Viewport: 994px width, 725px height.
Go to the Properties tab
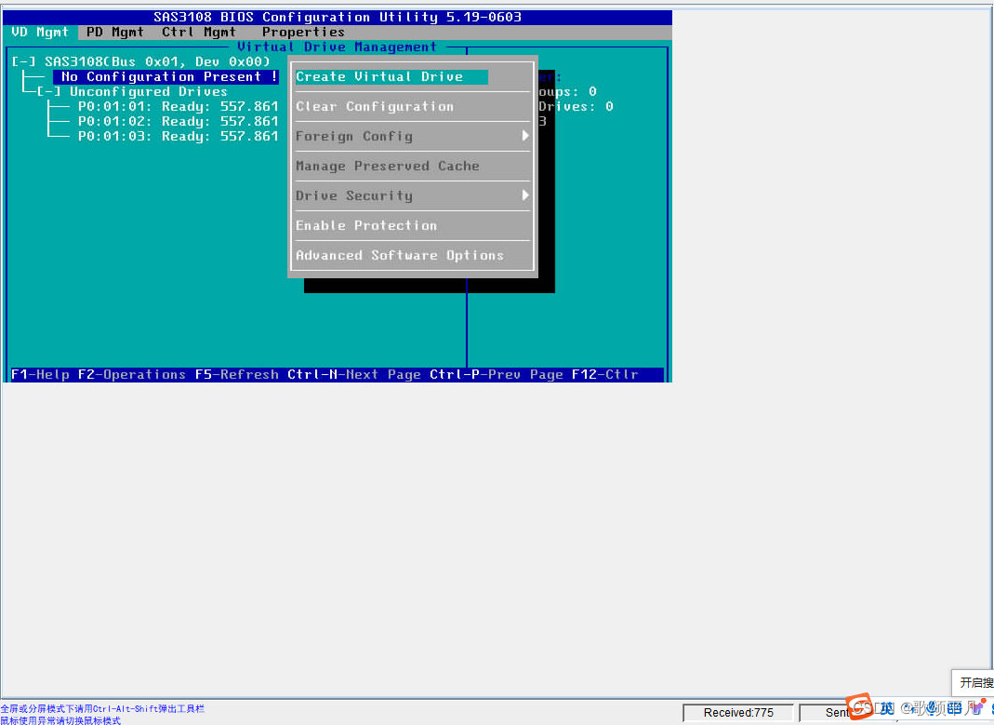[303, 32]
